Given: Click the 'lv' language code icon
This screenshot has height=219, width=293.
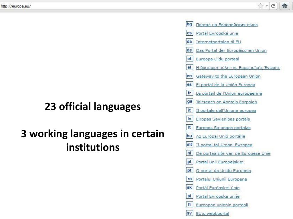Looking at the screenshot, I should [189, 119].
